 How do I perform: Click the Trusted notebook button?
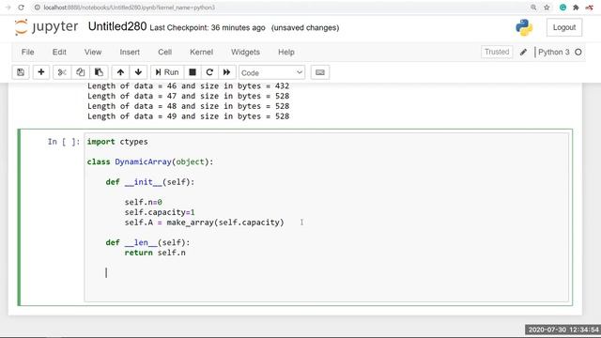[x=497, y=52]
